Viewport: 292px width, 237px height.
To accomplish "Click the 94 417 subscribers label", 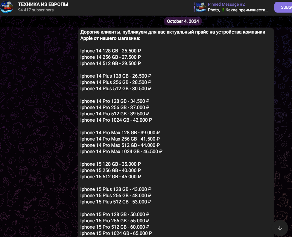I will (36, 10).
